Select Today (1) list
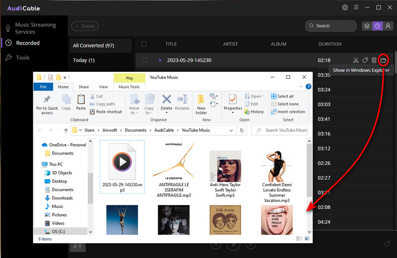397x258 pixels. pos(101,60)
